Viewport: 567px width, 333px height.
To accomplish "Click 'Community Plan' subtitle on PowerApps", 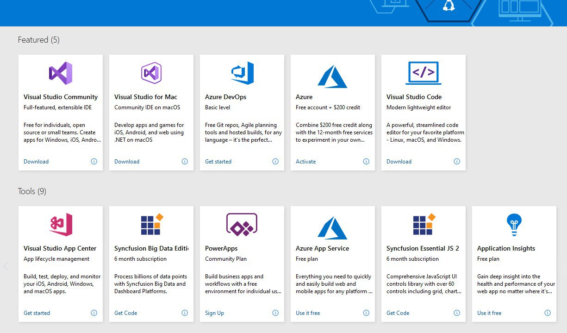I will (226, 259).
